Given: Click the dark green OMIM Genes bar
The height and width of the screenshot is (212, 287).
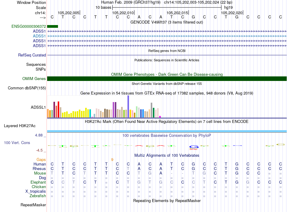Looking at the screenshot, I should point(167,79).
